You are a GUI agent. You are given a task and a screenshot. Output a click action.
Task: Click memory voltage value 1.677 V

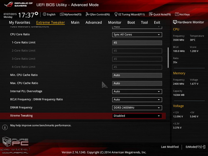pos(194,84)
